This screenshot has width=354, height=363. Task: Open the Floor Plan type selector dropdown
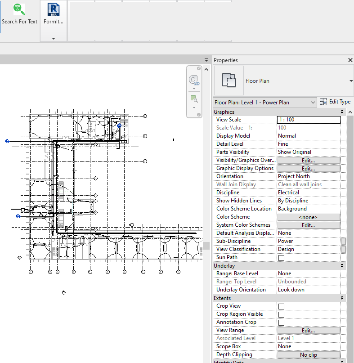(x=351, y=81)
